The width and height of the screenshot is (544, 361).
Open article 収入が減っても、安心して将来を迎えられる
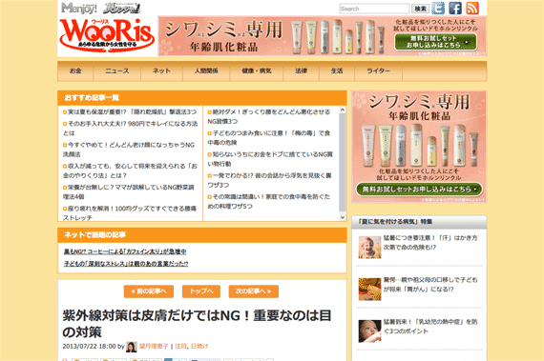coord(130,170)
